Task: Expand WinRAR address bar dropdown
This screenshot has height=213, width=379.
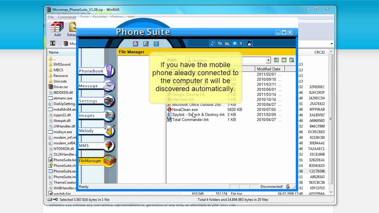Action: click(x=332, y=43)
